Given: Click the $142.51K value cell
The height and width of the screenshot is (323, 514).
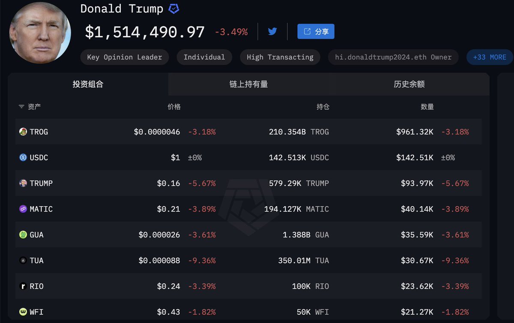Looking at the screenshot, I should (x=415, y=157).
